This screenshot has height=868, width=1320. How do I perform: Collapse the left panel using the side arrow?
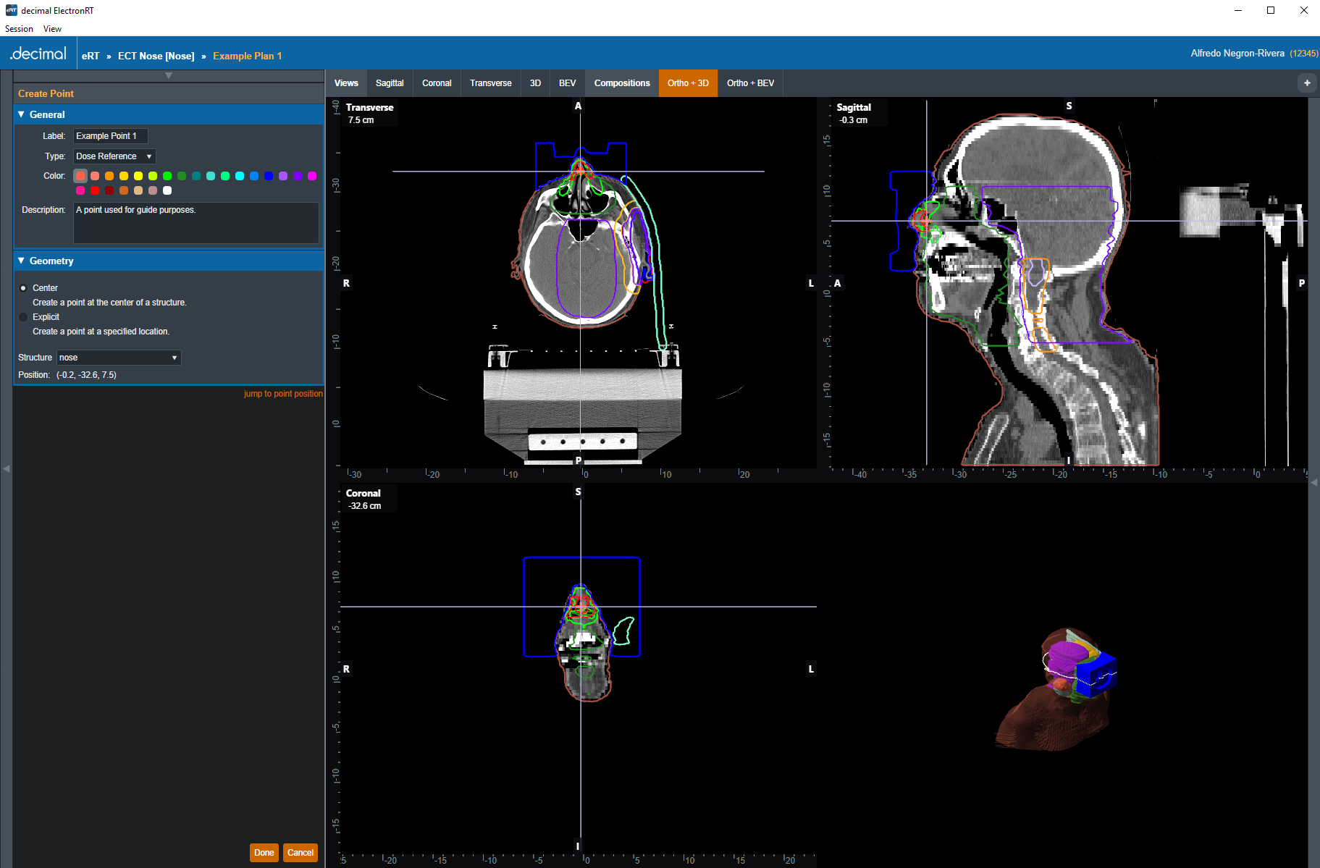[x=7, y=469]
